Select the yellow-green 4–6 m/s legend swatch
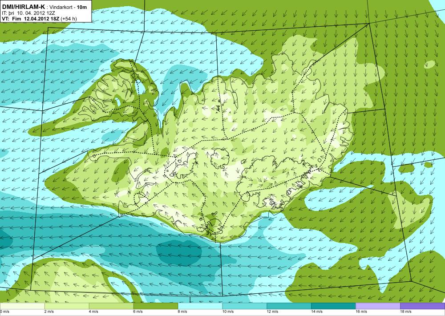Screen dimensions: 445x316 111,306
